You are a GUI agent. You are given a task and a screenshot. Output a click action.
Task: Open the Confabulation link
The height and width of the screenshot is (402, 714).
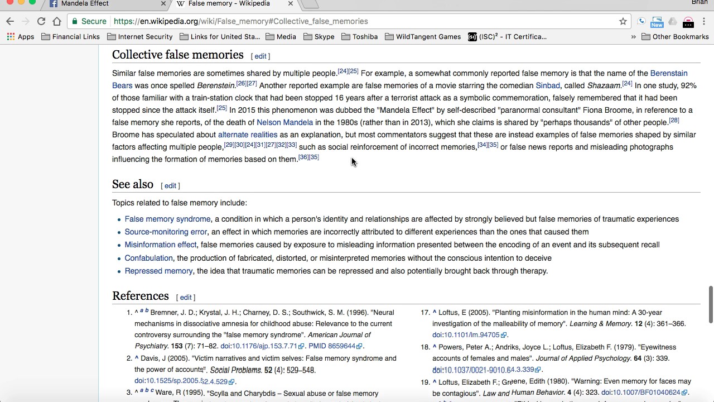tap(148, 258)
